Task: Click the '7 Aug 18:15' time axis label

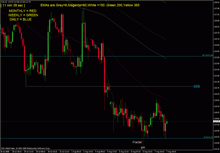Action: pyautogui.click(x=171, y=152)
